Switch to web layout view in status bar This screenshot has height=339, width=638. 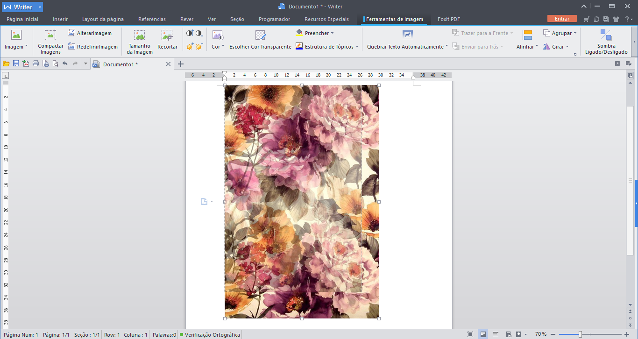tap(509, 334)
